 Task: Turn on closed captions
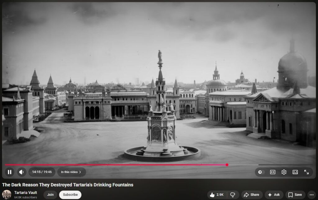(x=272, y=172)
